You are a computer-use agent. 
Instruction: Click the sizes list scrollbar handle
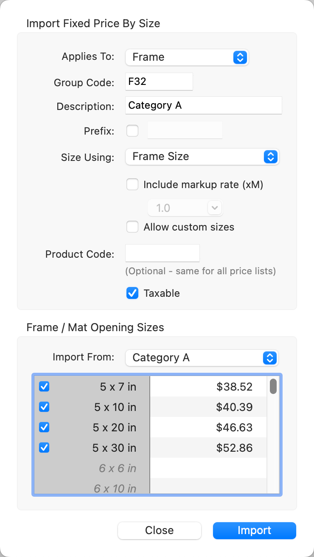(273, 386)
